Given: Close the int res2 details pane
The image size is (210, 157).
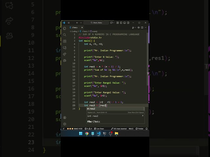Looking at the screenshot, I should pyautogui.click(x=143, y=116).
